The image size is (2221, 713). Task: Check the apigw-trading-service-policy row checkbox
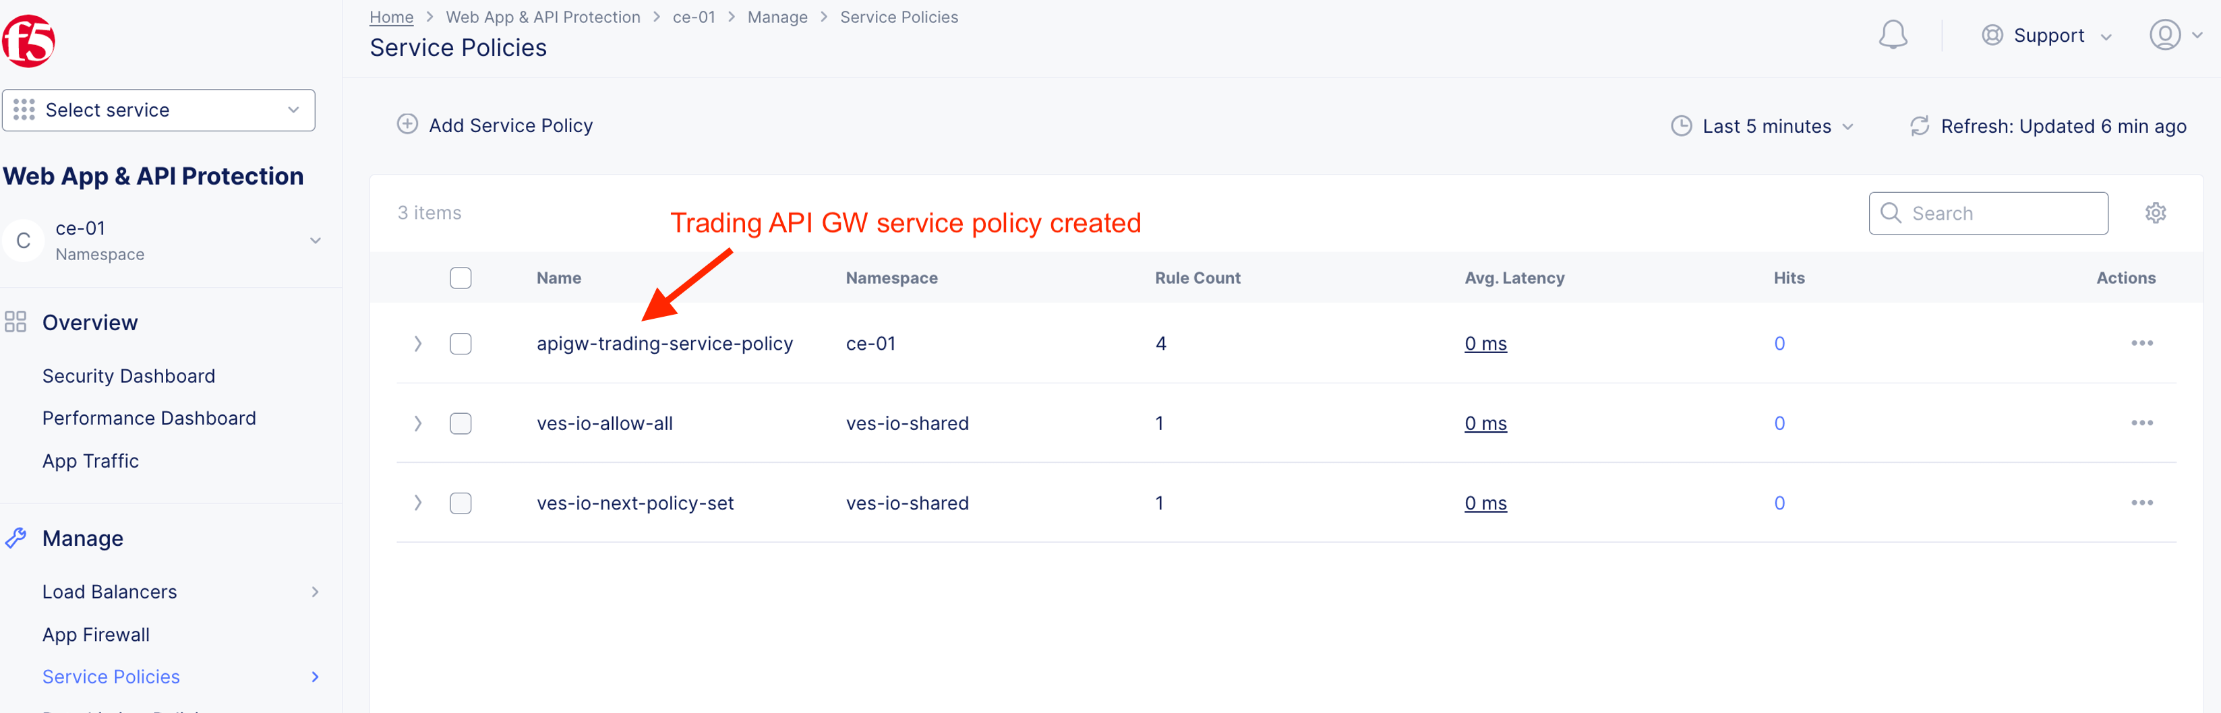(461, 344)
